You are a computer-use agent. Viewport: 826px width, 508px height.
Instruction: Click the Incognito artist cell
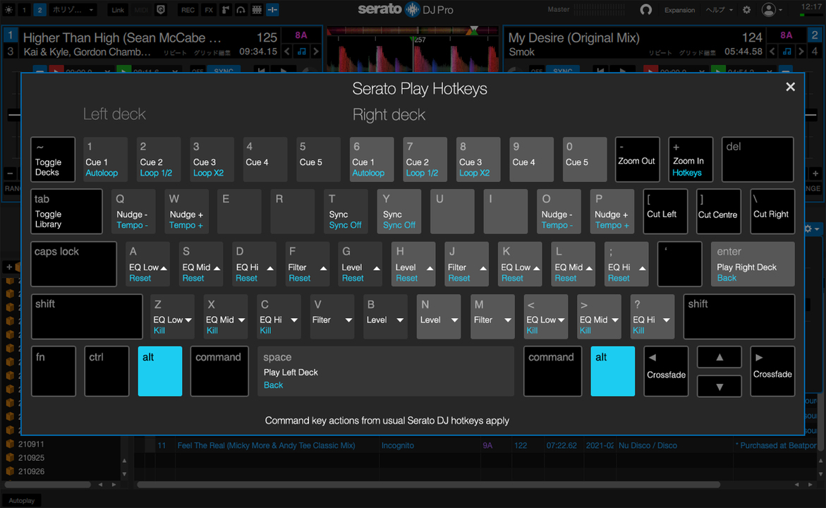(x=397, y=445)
